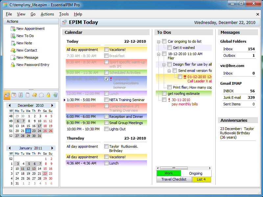
Task: Open the Help menu
Action: (x=78, y=14)
